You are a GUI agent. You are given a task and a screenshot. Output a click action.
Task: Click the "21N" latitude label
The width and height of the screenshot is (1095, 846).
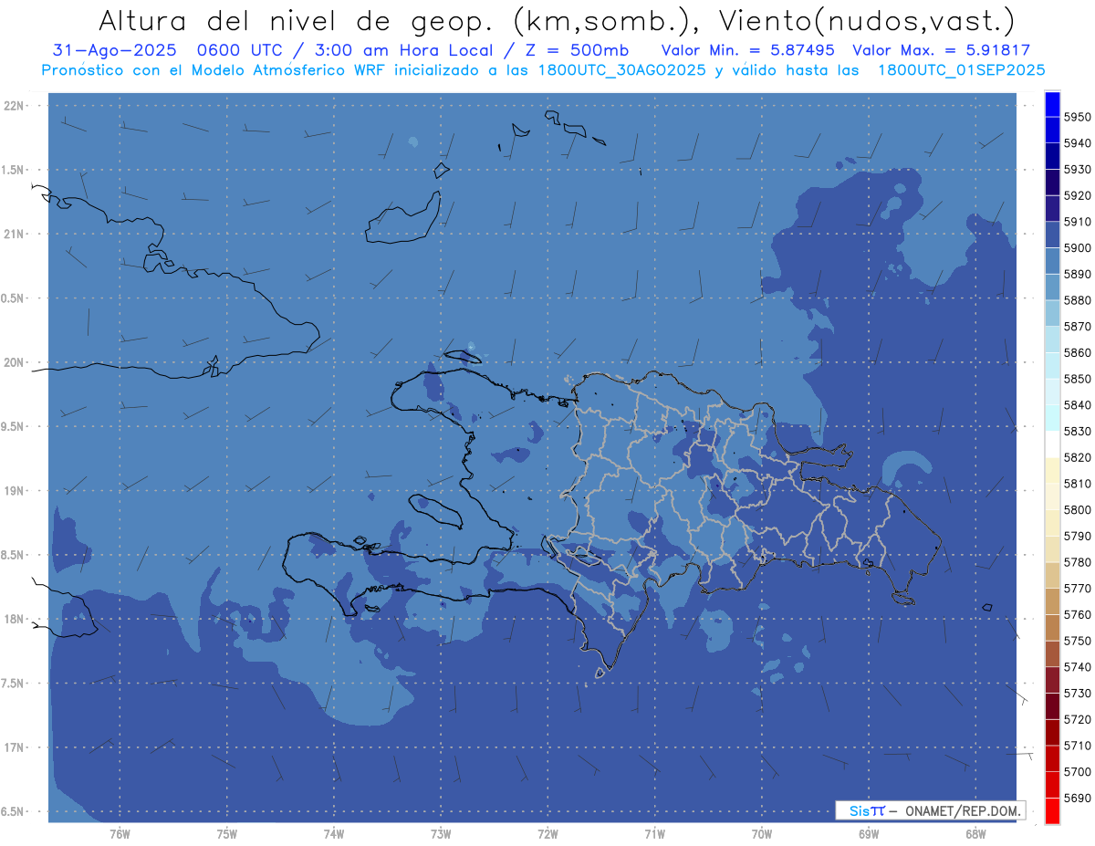click(x=14, y=234)
